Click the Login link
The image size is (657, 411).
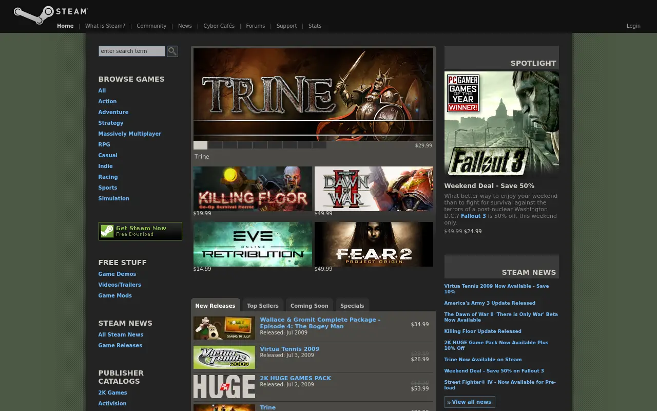[x=633, y=26]
